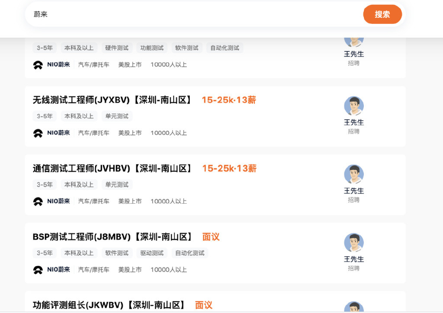Click NIO logo icon in 通信测试工程师 card

[38, 201]
